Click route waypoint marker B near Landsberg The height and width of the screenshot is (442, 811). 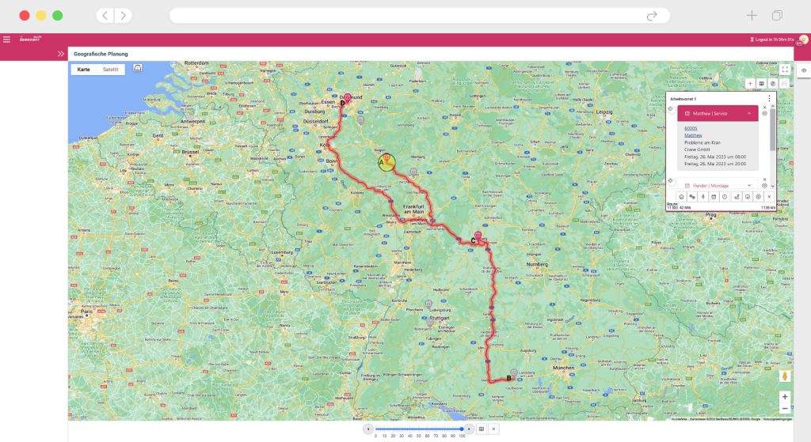(510, 377)
